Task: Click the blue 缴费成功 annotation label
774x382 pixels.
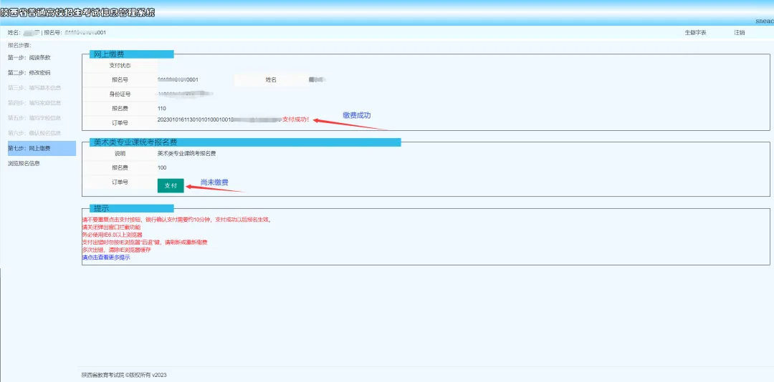Action: [x=356, y=115]
